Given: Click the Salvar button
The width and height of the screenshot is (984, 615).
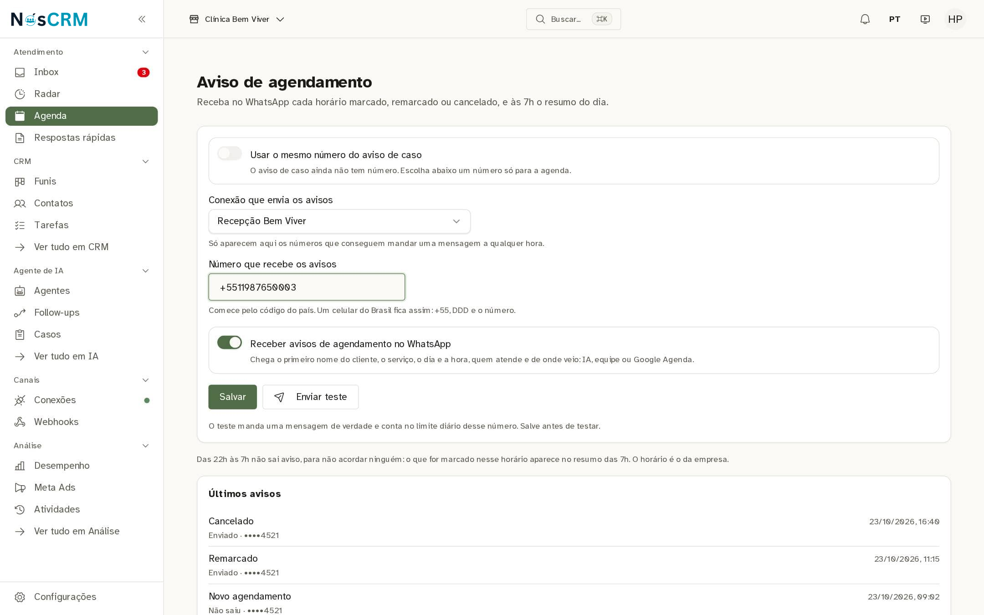Looking at the screenshot, I should click(x=233, y=397).
